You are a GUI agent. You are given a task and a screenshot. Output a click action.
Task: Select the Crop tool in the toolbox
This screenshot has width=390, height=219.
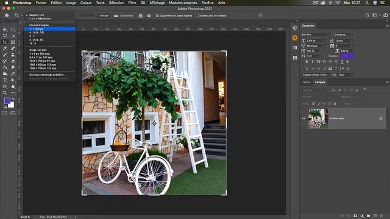(5, 42)
